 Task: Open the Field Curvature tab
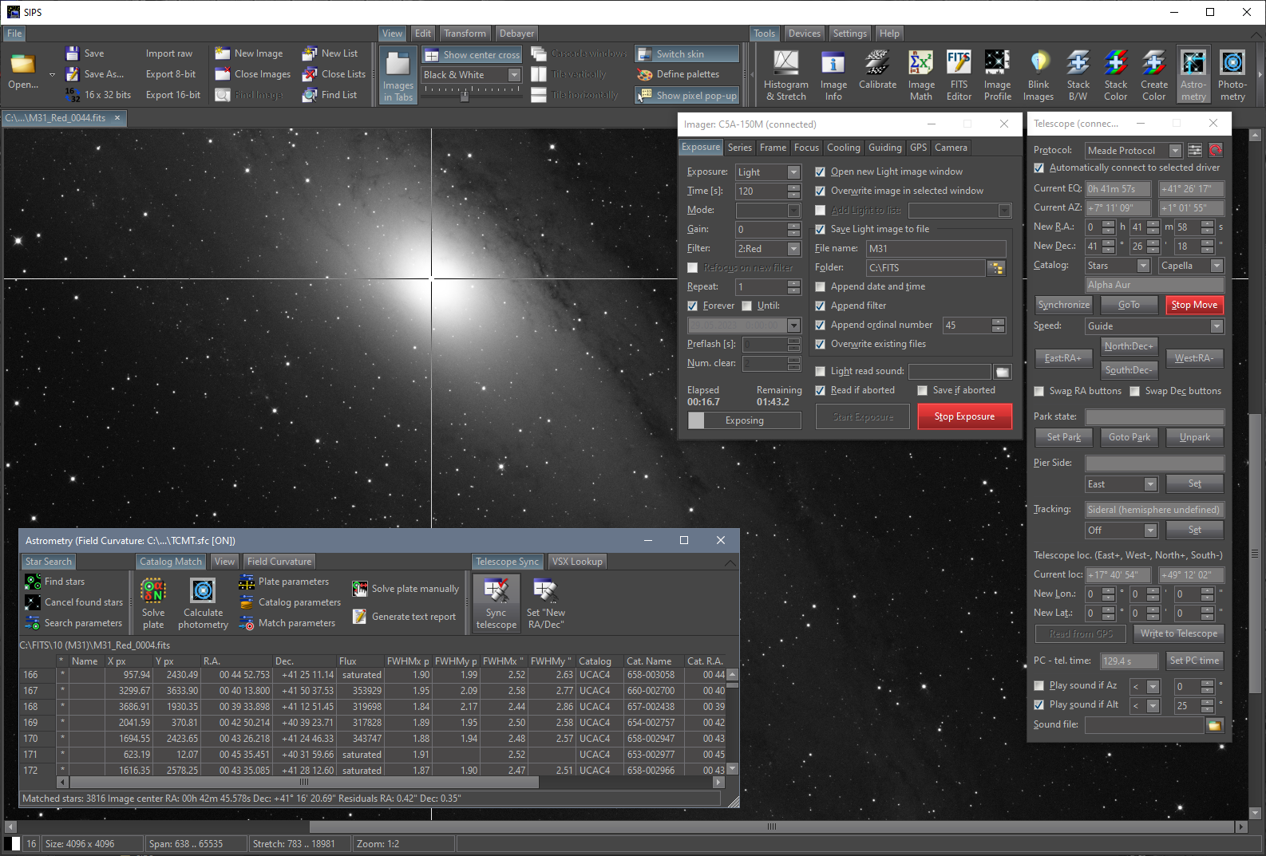(279, 562)
